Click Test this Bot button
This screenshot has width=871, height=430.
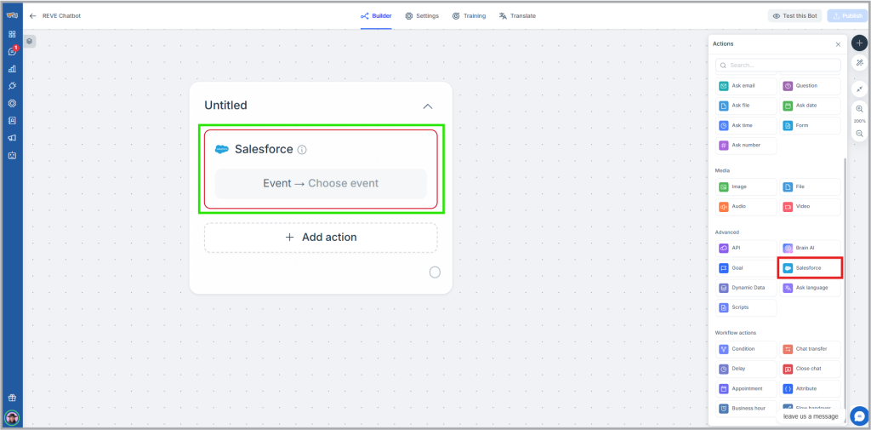(794, 16)
